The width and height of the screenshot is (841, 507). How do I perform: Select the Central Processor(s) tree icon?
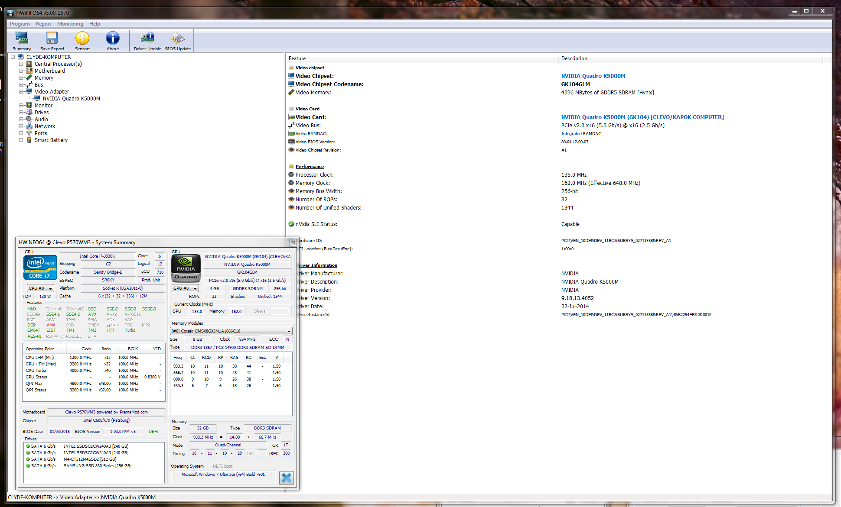(x=29, y=64)
